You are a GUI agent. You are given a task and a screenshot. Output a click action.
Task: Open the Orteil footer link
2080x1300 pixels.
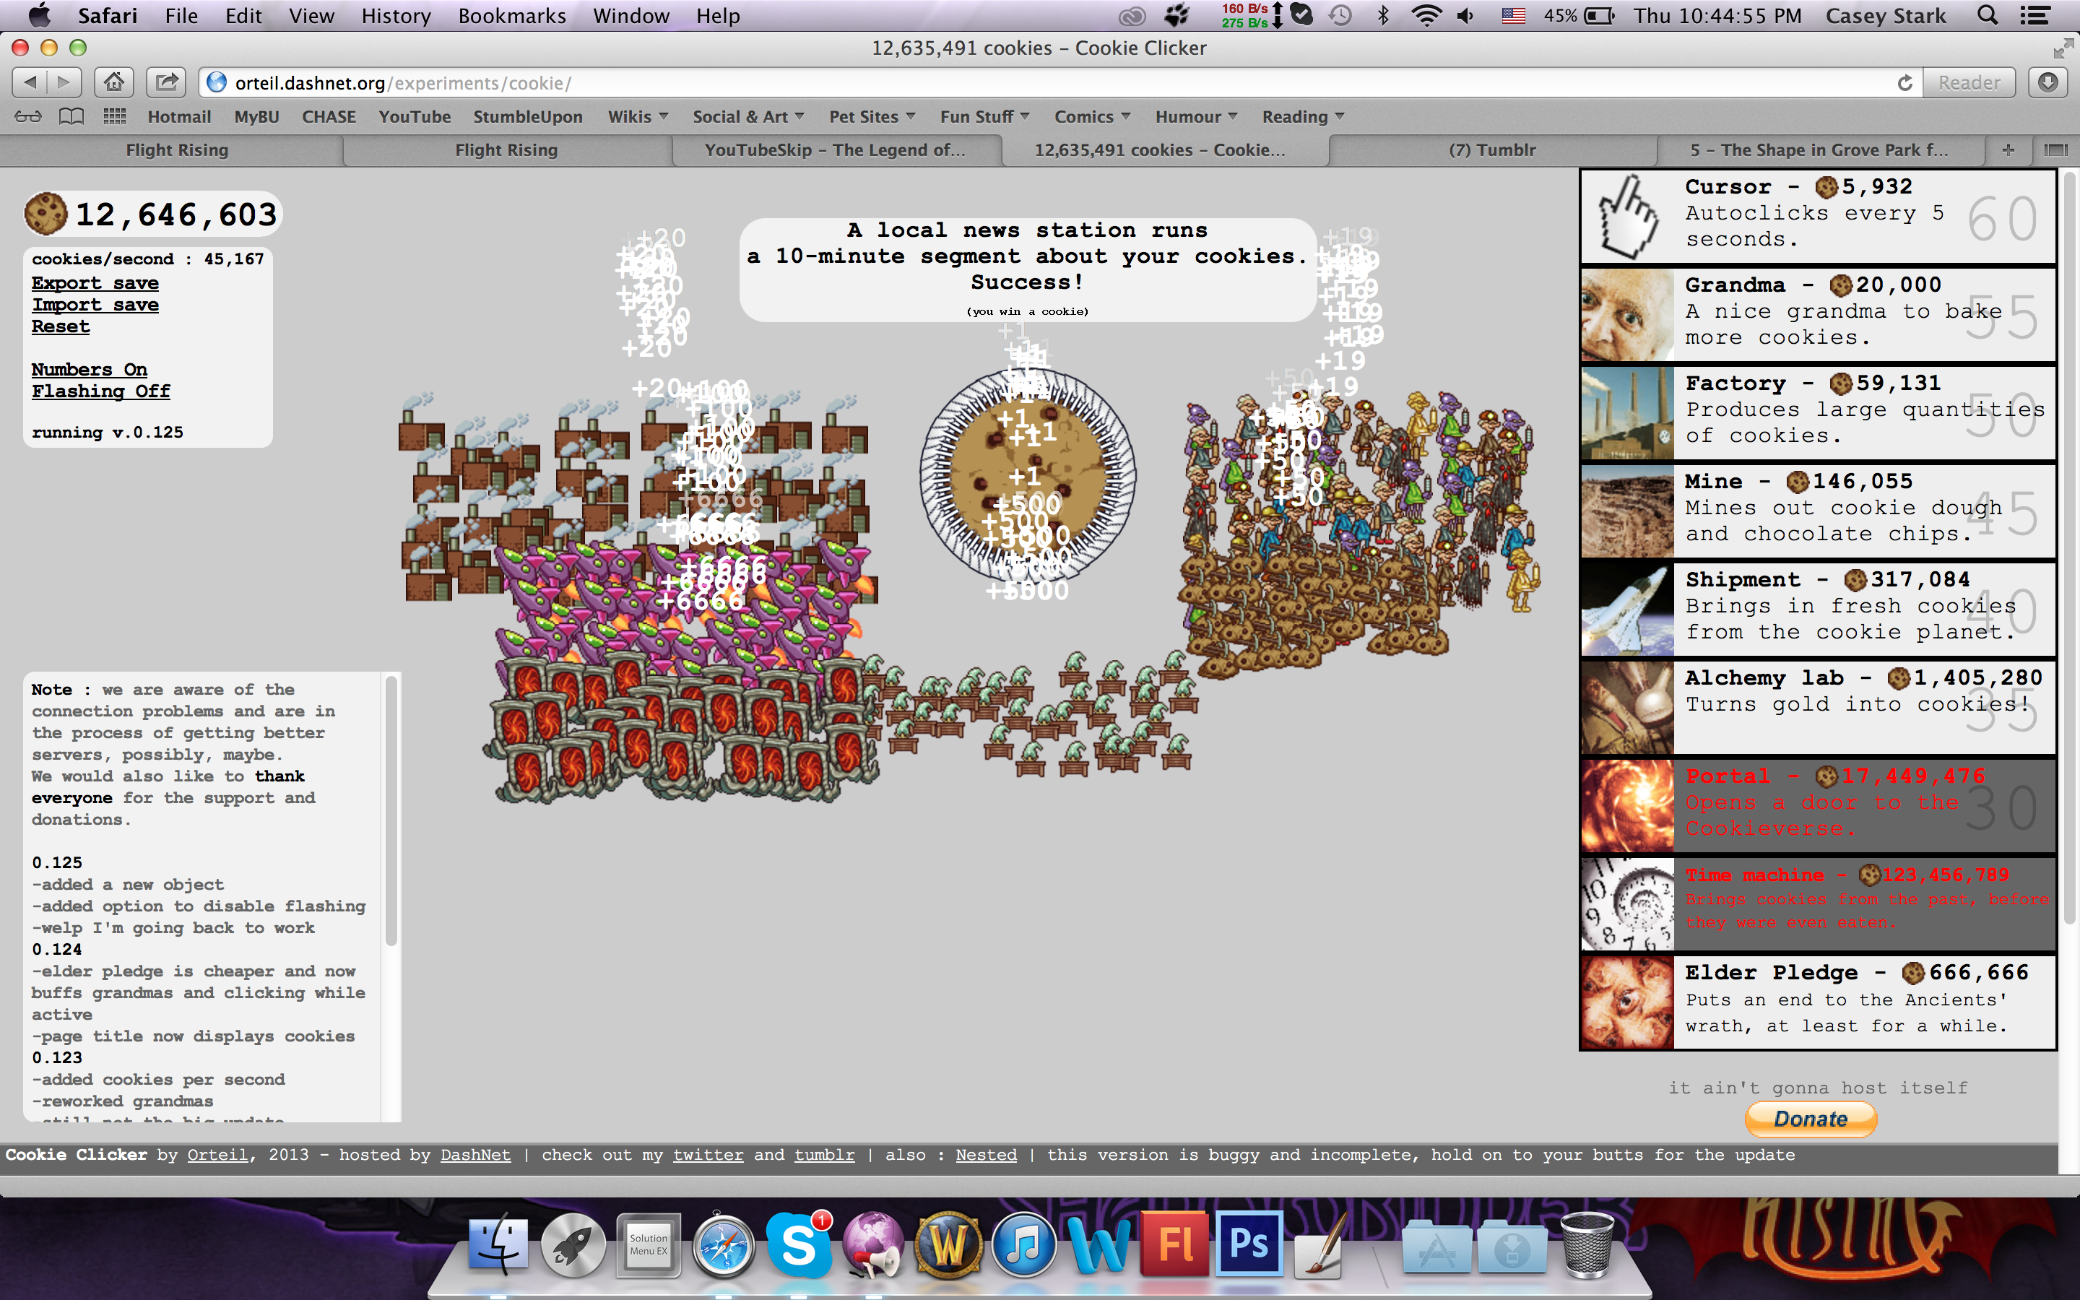(x=217, y=1155)
